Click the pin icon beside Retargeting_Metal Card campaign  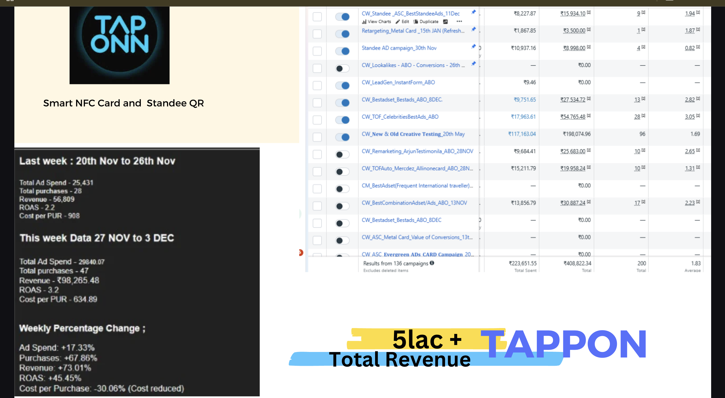[x=474, y=29]
